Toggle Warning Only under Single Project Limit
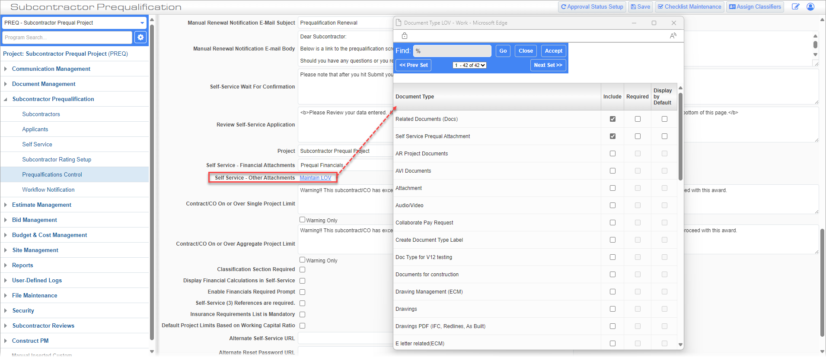Screen dimensions: 826x357 [x=303, y=220]
